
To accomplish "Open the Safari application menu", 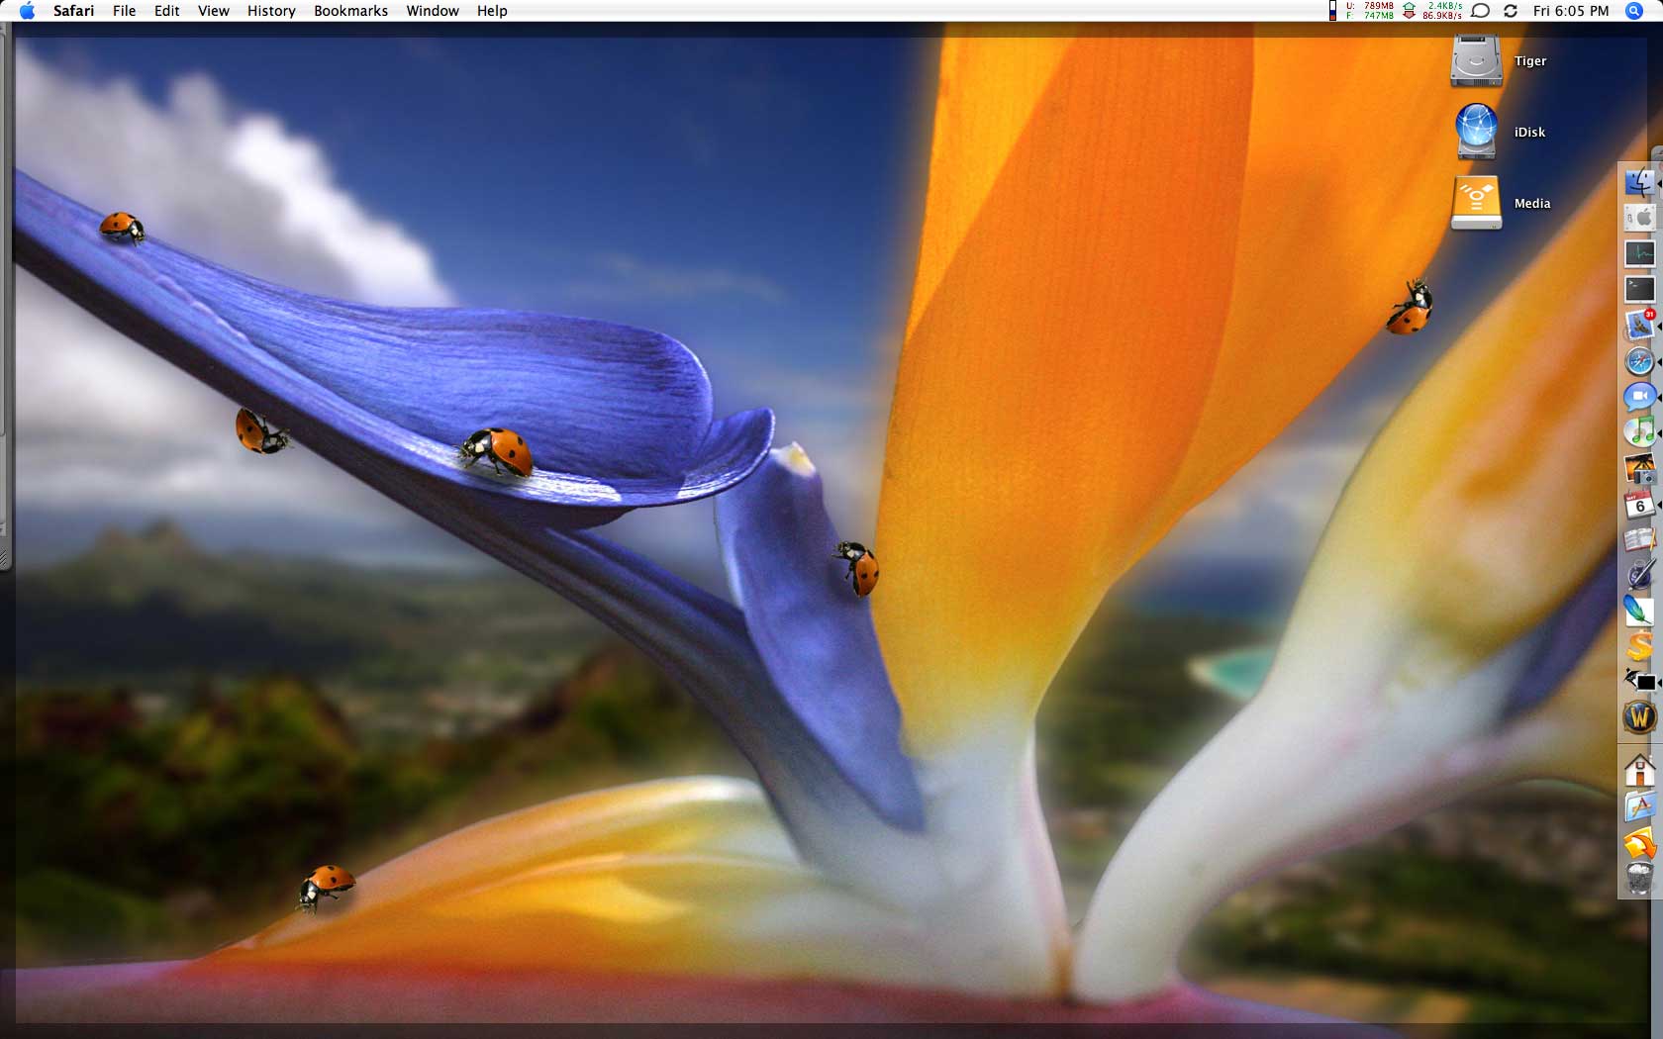I will click(x=73, y=11).
